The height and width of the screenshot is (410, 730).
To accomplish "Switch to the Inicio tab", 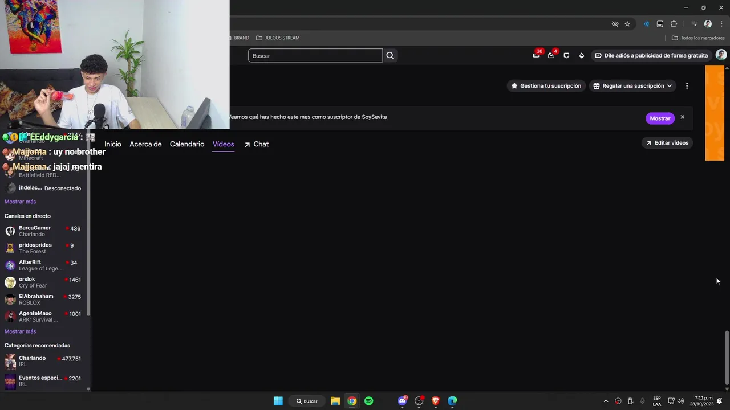I will [113, 144].
